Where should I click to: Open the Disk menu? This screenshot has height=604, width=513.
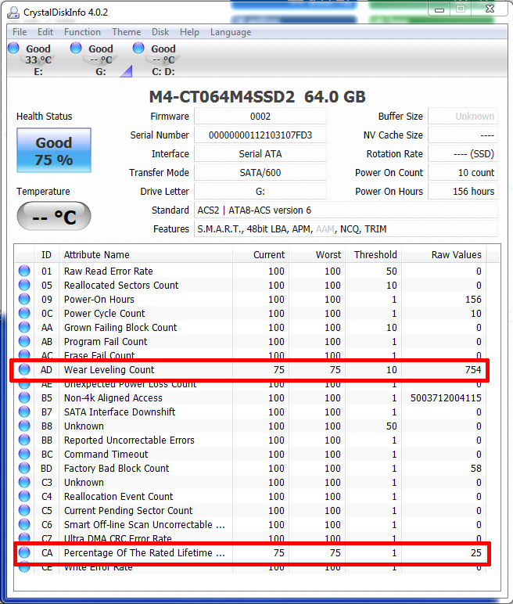[160, 32]
